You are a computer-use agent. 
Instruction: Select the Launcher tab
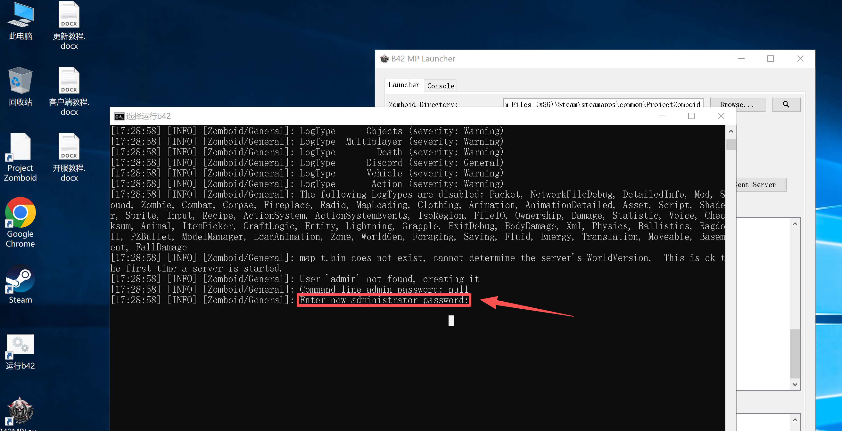pos(404,85)
